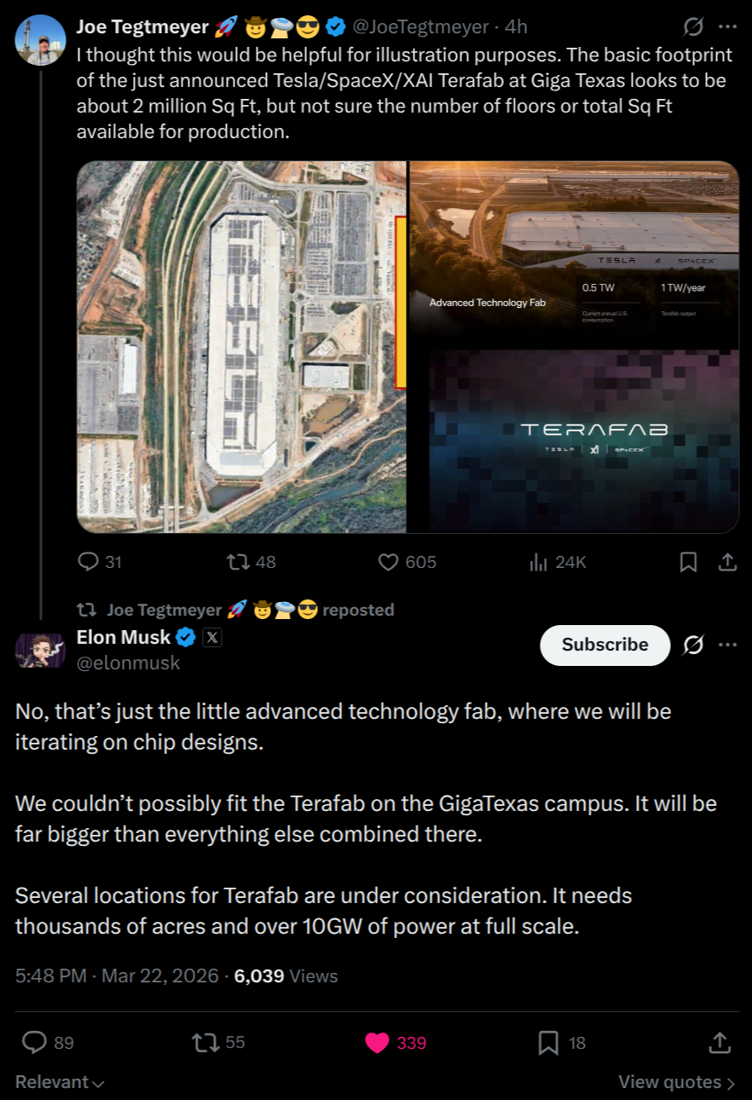
Task: Share Elon Musk's post
Action: click(x=719, y=1042)
